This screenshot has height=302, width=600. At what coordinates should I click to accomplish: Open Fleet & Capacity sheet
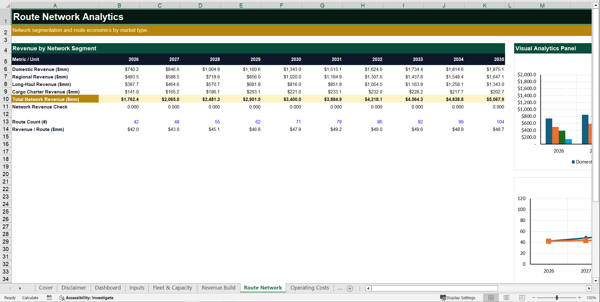pyautogui.click(x=172, y=288)
